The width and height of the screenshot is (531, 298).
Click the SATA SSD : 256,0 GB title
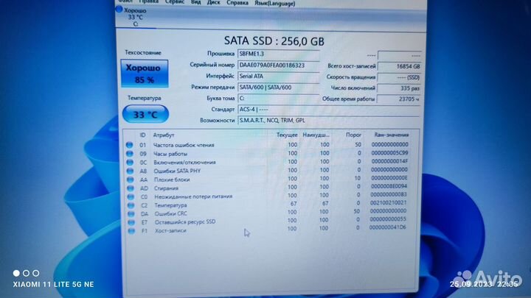pos(274,41)
